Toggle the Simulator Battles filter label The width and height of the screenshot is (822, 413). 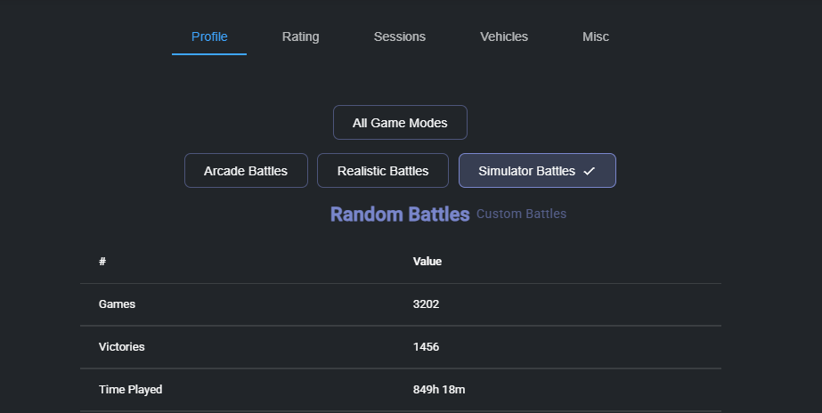[x=526, y=171]
